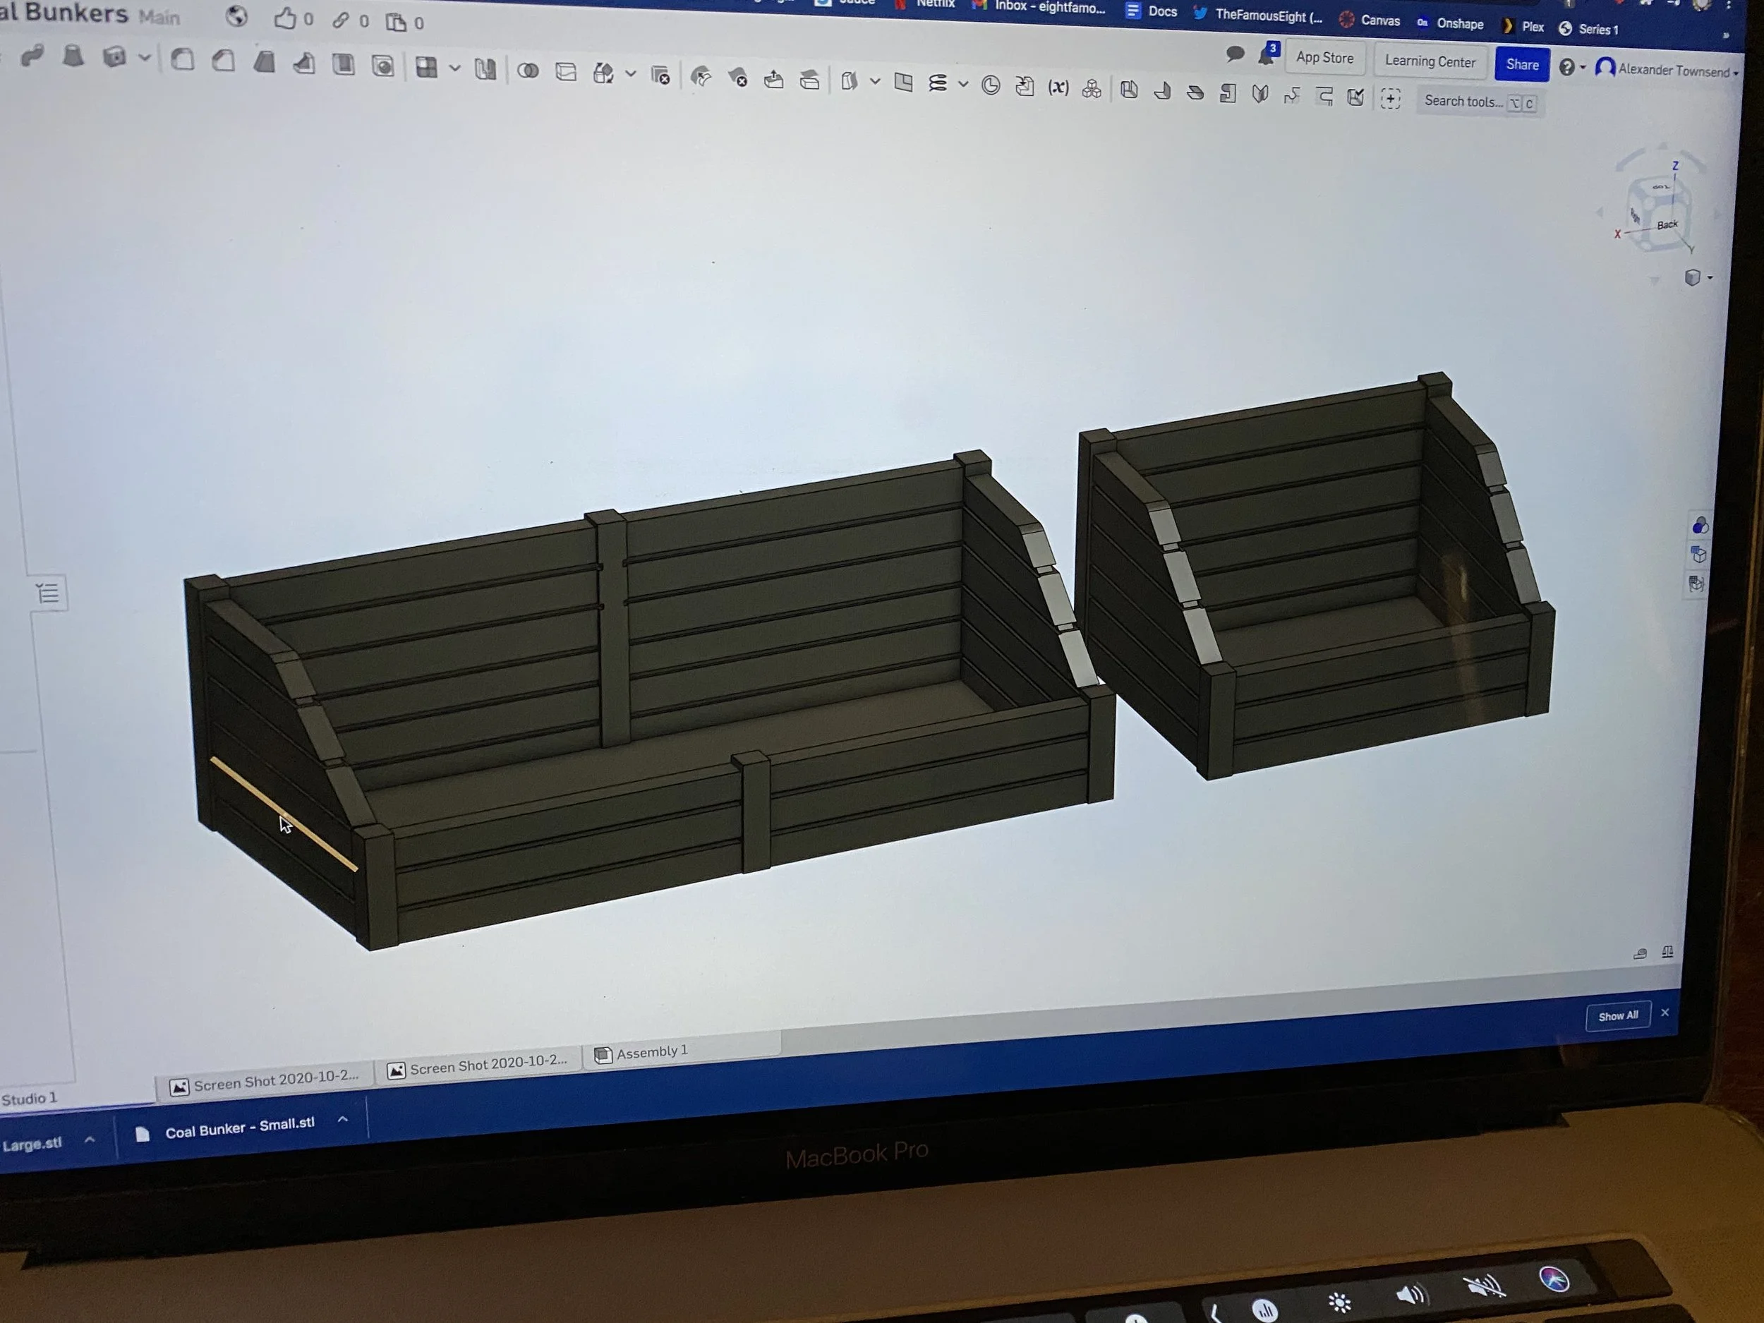Viewport: 1764px width, 1323px height.
Task: Select the Chamfer tool
Action: point(223,61)
